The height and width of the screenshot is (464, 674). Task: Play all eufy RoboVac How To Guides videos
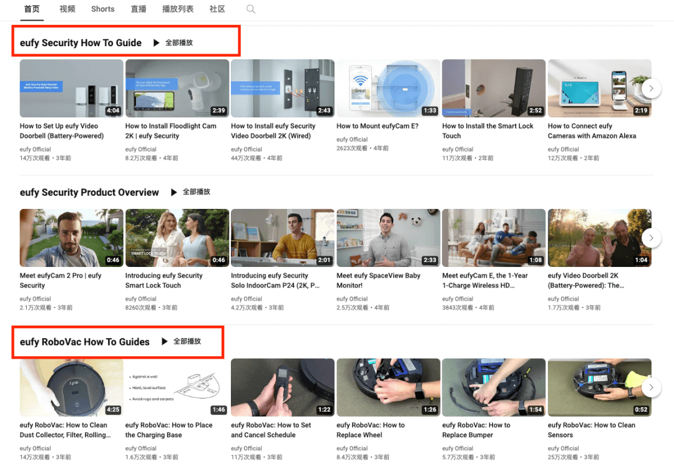pyautogui.click(x=181, y=341)
